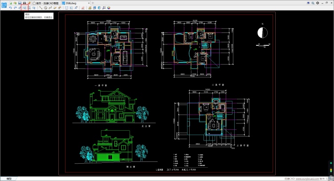334x181 pixels.
Task: Click the zoom tool right of zoom window
Action: coord(34,8)
